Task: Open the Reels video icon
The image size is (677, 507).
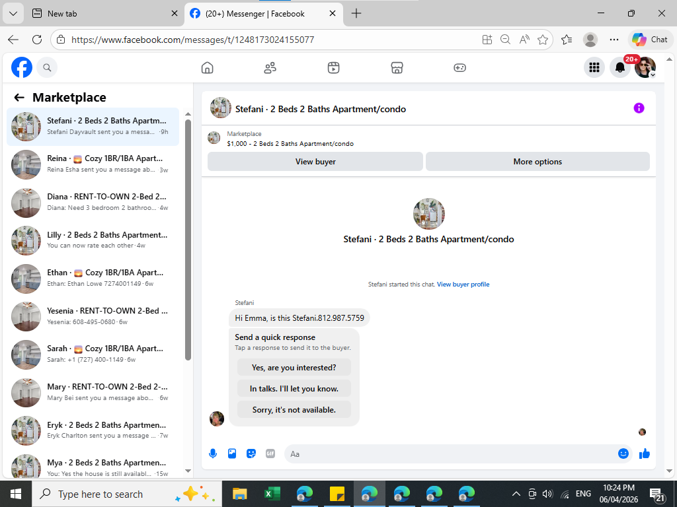Action: pyautogui.click(x=333, y=68)
